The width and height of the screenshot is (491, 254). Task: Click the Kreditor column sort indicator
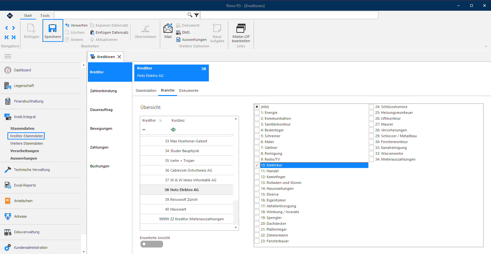click(x=161, y=120)
